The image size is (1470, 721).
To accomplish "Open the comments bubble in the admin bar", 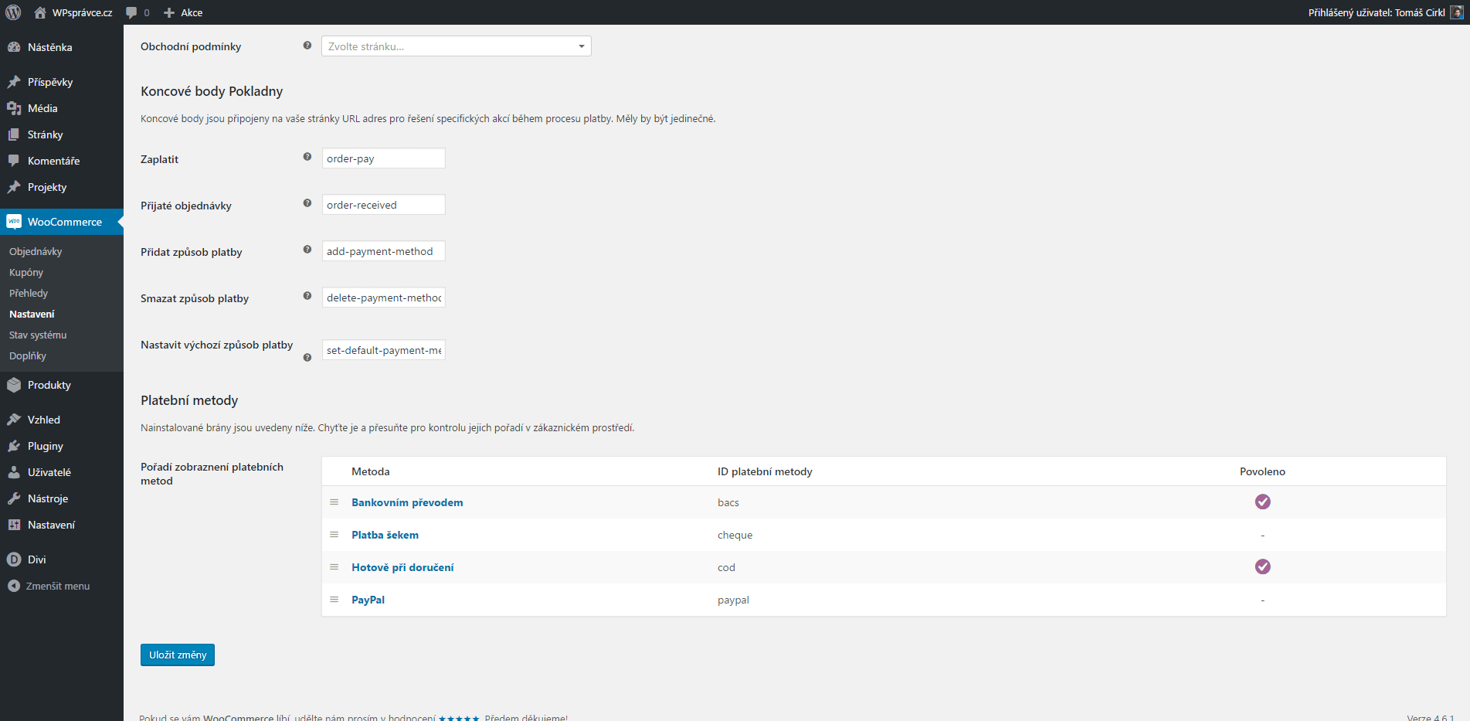I will [137, 12].
